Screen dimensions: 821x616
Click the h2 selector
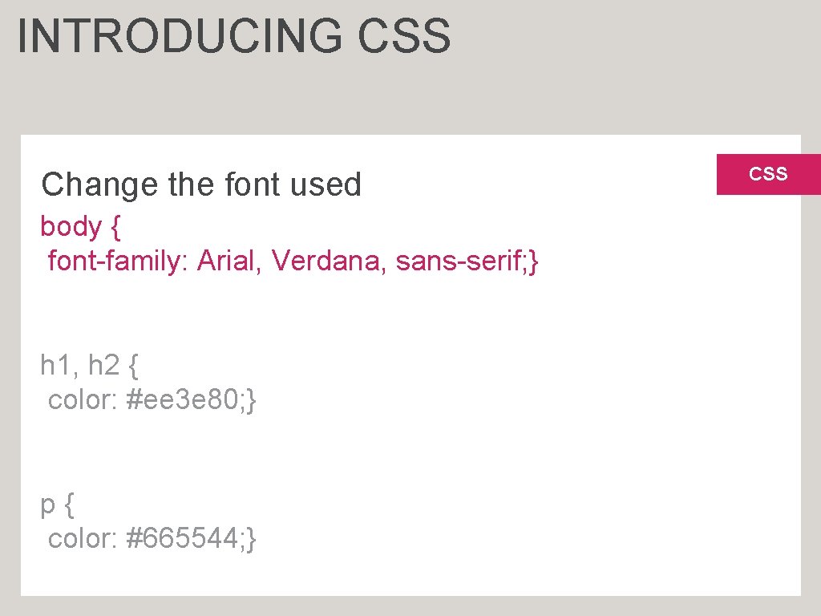coord(103,366)
